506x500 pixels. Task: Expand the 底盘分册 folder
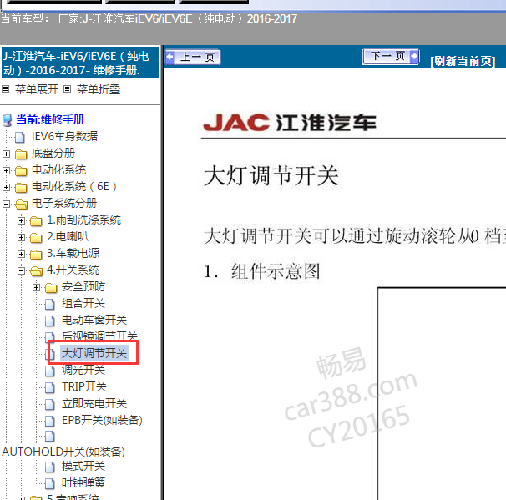pyautogui.click(x=6, y=154)
